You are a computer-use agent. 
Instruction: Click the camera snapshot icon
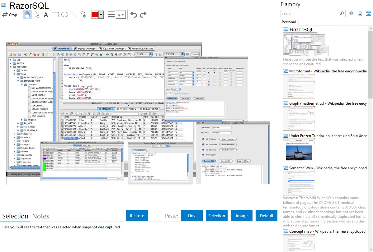pyautogui.click(x=351, y=13)
